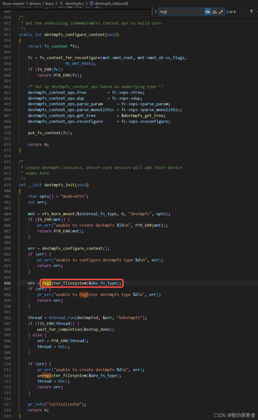This screenshot has height=420, width=258.
Task: Click fs_context_for_reconfigure on line 457
Action: point(70,58)
